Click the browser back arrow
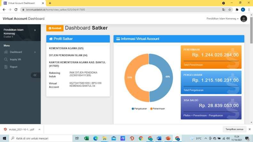 (4, 10)
